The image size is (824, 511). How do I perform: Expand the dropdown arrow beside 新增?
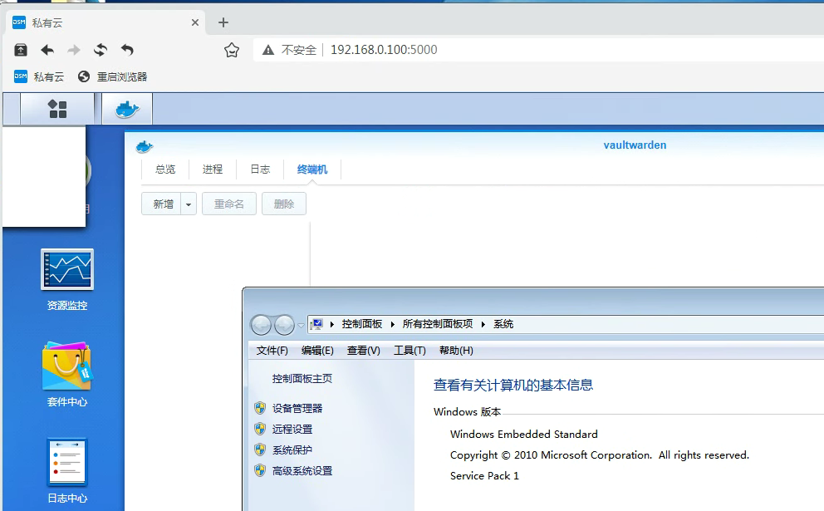click(189, 204)
